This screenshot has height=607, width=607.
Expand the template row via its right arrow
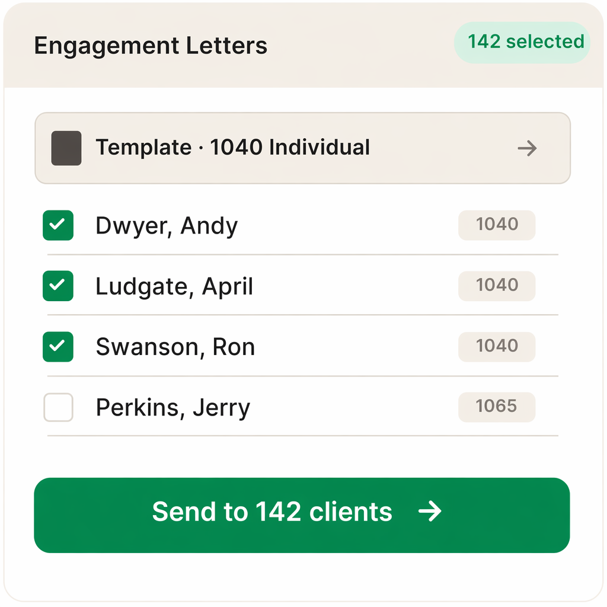526,148
